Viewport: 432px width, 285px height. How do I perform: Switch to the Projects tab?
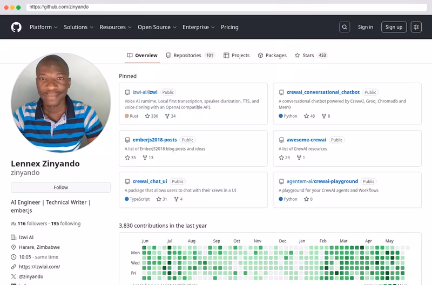237,56
